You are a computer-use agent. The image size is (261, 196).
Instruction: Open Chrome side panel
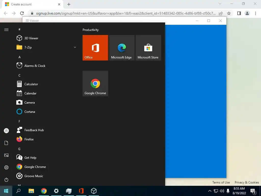tap(239, 13)
